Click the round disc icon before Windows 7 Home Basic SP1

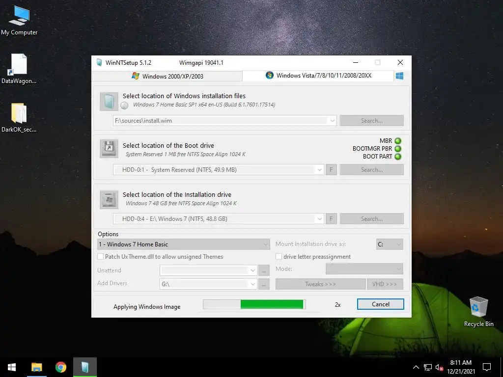(x=124, y=105)
